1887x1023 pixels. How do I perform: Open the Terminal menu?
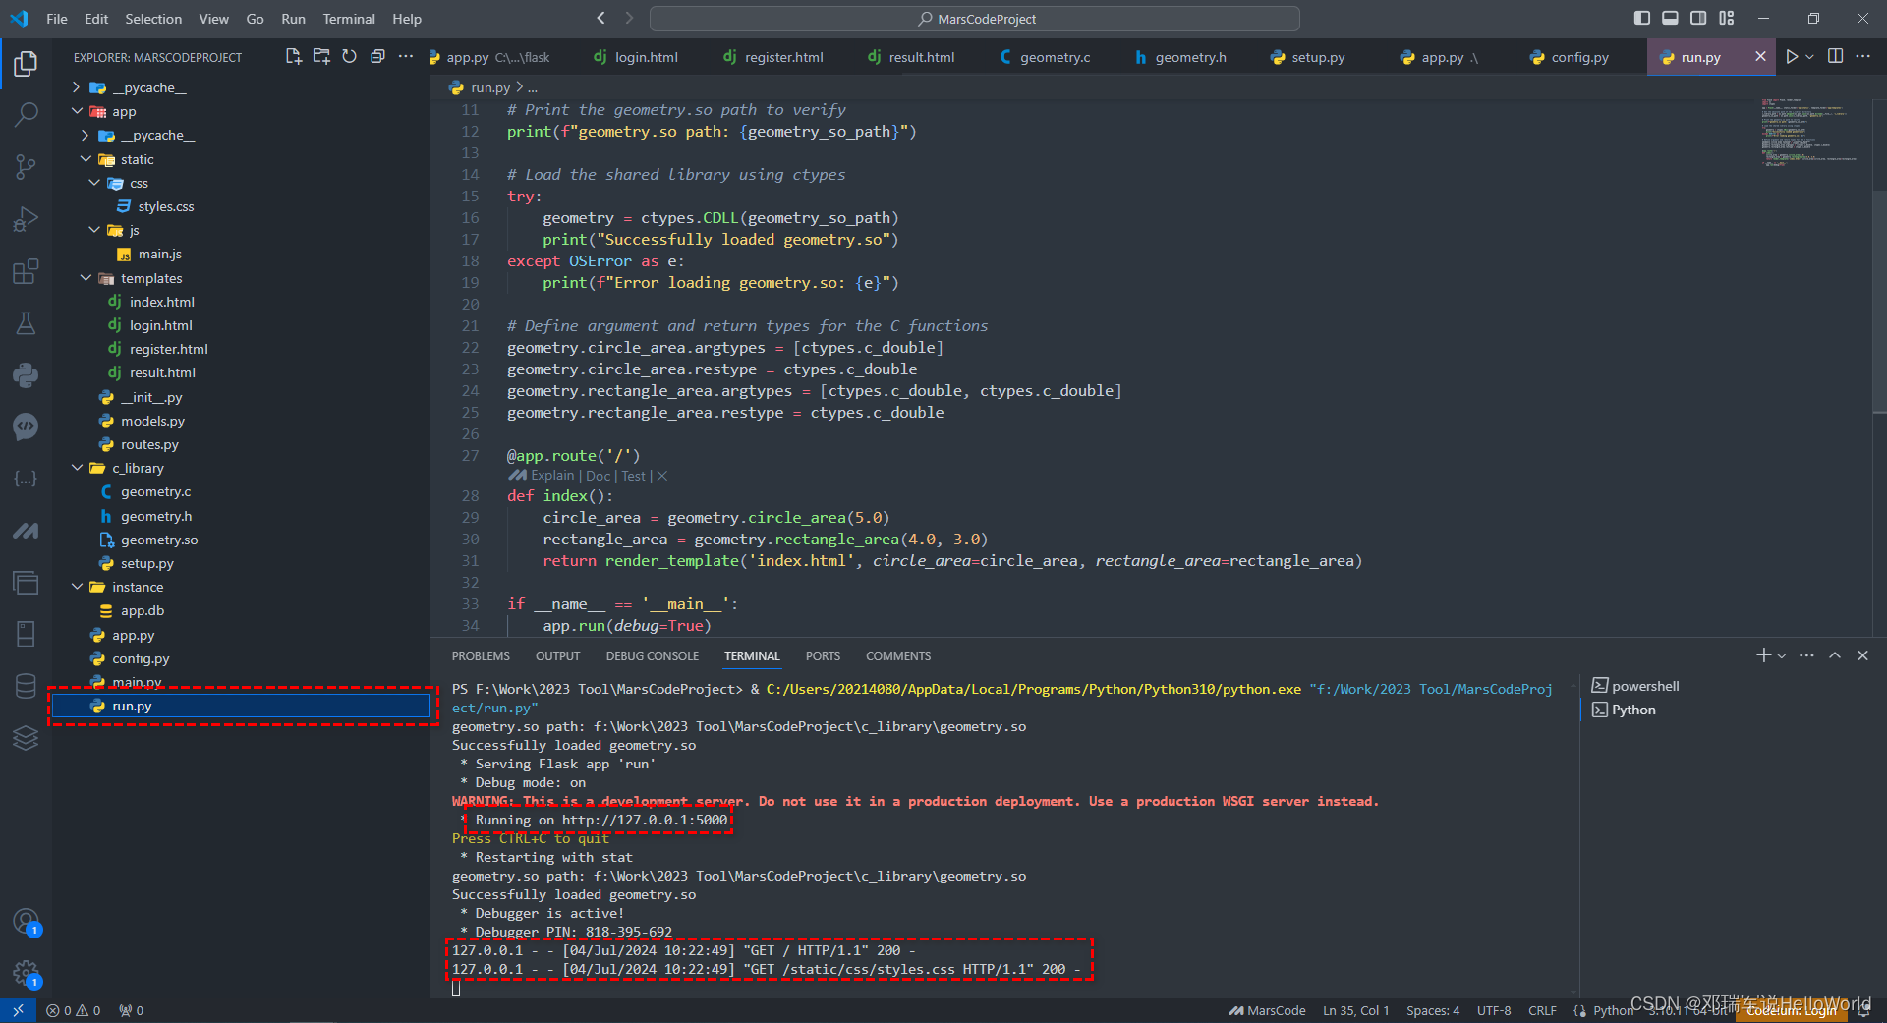[348, 19]
